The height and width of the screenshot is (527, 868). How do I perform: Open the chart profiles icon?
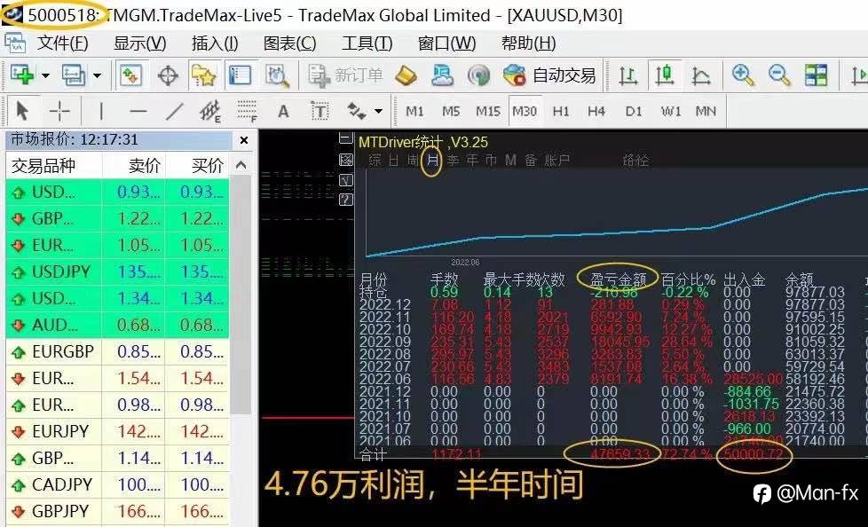pyautogui.click(x=73, y=75)
